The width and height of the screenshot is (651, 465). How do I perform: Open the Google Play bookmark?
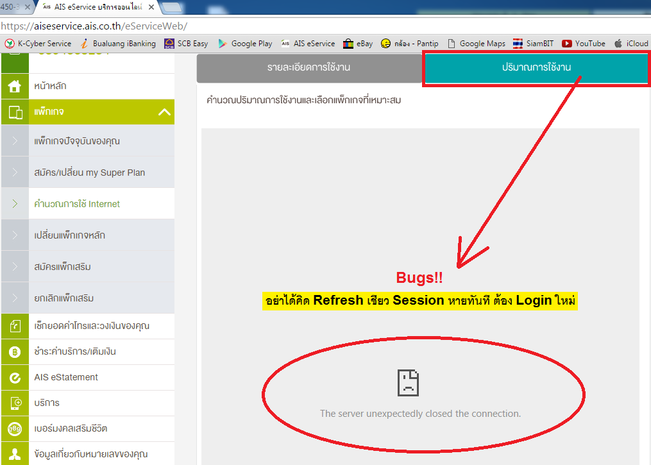coord(245,44)
